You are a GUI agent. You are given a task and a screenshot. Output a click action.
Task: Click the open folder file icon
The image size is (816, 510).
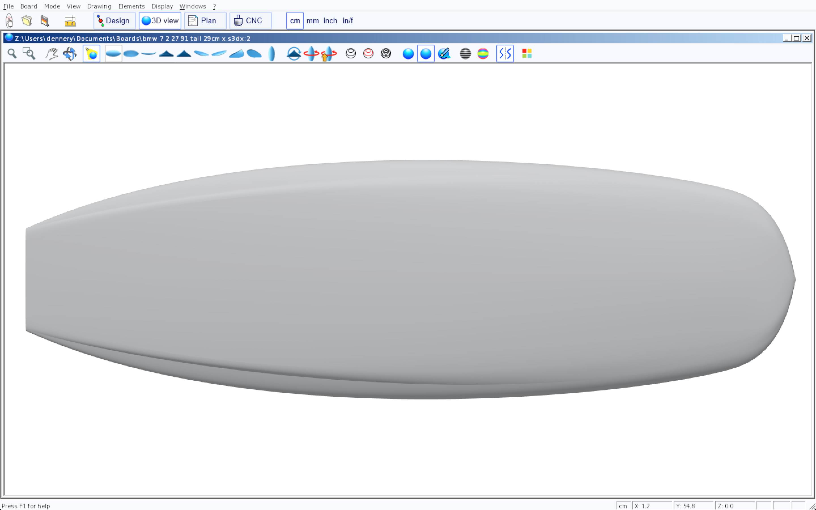[27, 21]
